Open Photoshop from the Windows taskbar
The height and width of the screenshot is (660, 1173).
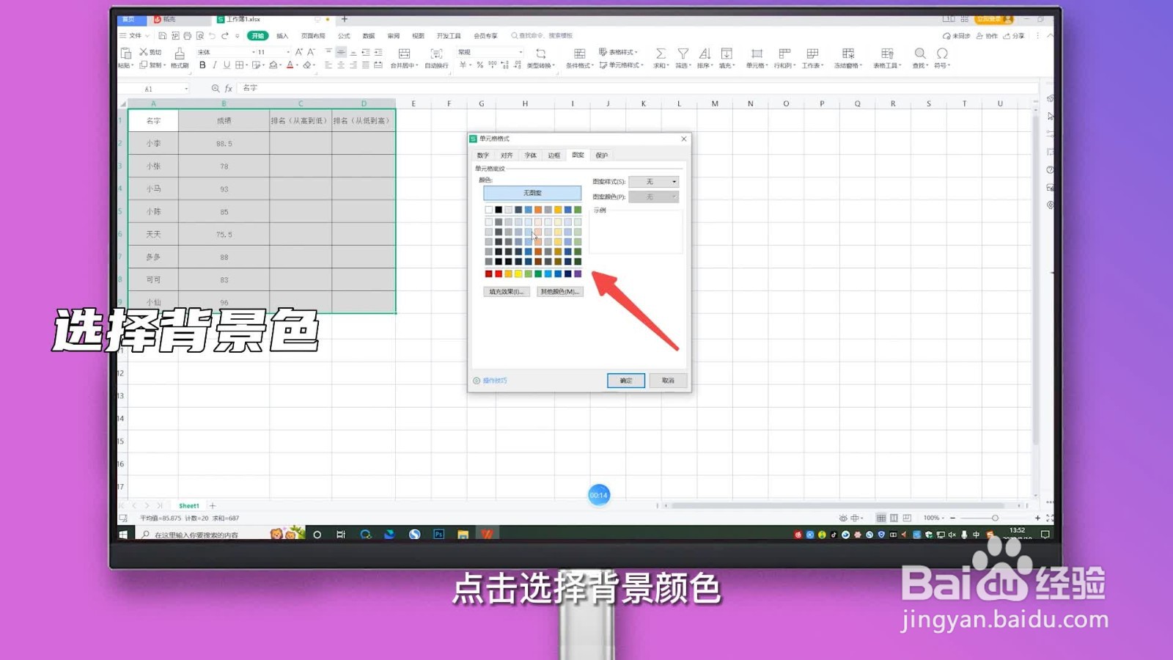click(x=438, y=535)
